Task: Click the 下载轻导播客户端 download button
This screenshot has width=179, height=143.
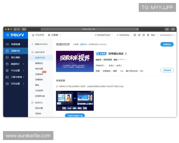Action: [75, 115]
